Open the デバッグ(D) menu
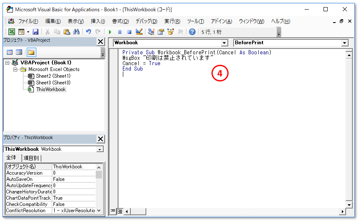 [147, 21]
